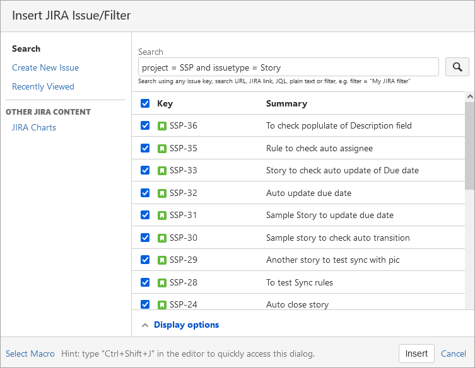Open the Create New Issue tab

[x=45, y=67]
